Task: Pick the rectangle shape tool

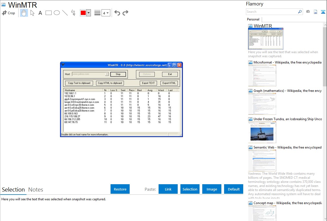Action: tap(48, 13)
